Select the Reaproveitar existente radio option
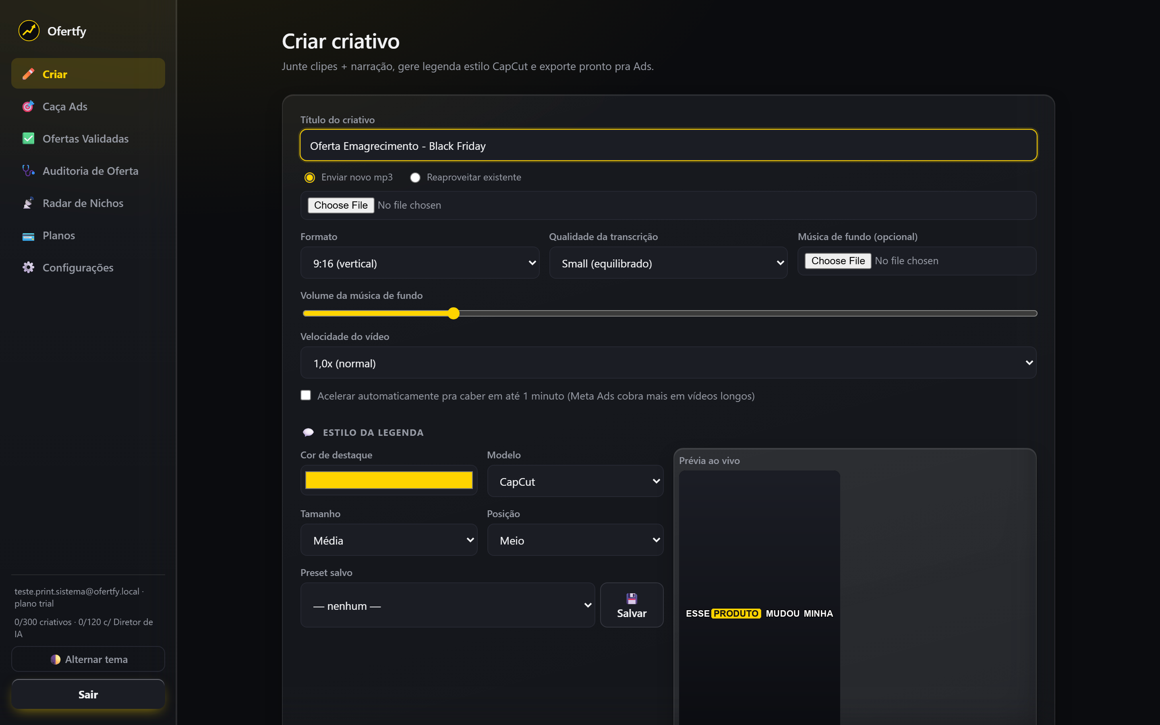This screenshot has height=725, width=1160. [415, 177]
